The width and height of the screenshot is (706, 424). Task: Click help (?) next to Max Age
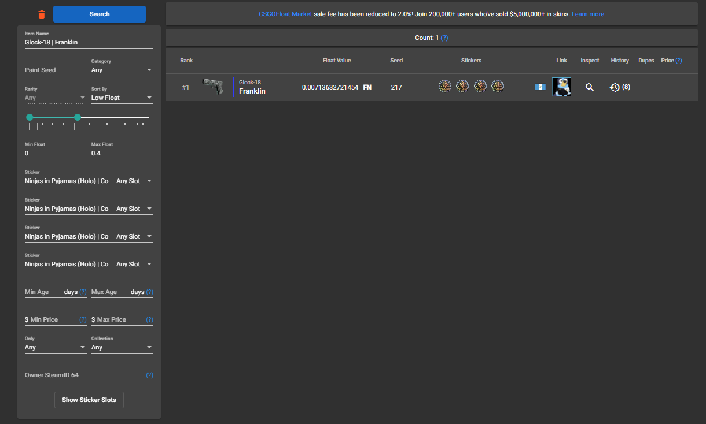(149, 292)
